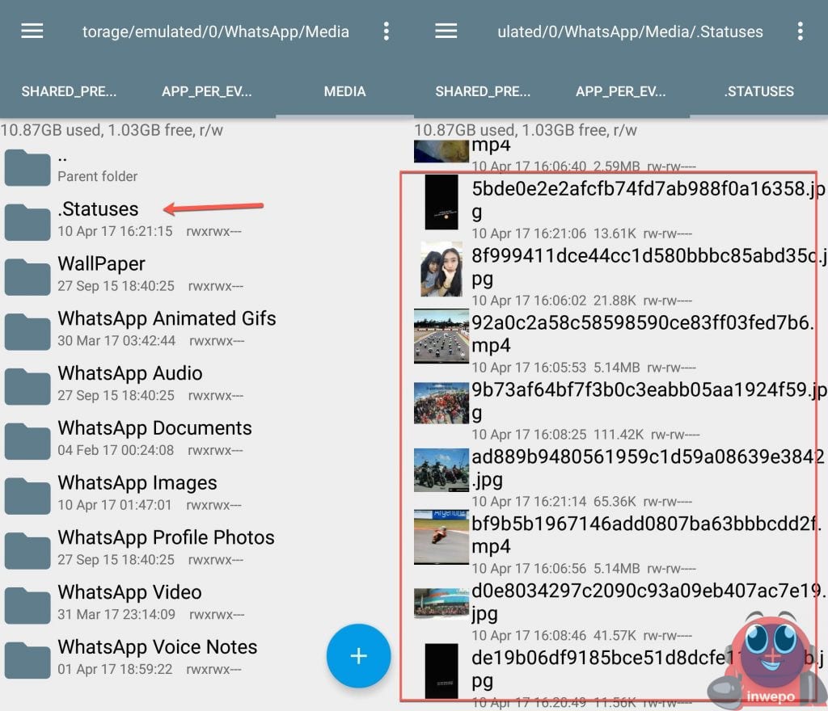Select file name 92a0c2a58c58598590ce83ff03fed7b6.mp4
Viewport: 828px width, 711px height.
point(643,334)
